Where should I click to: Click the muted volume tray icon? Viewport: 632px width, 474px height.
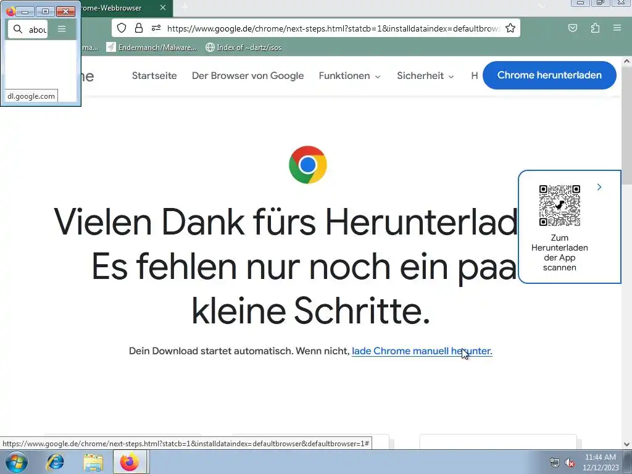(x=570, y=462)
